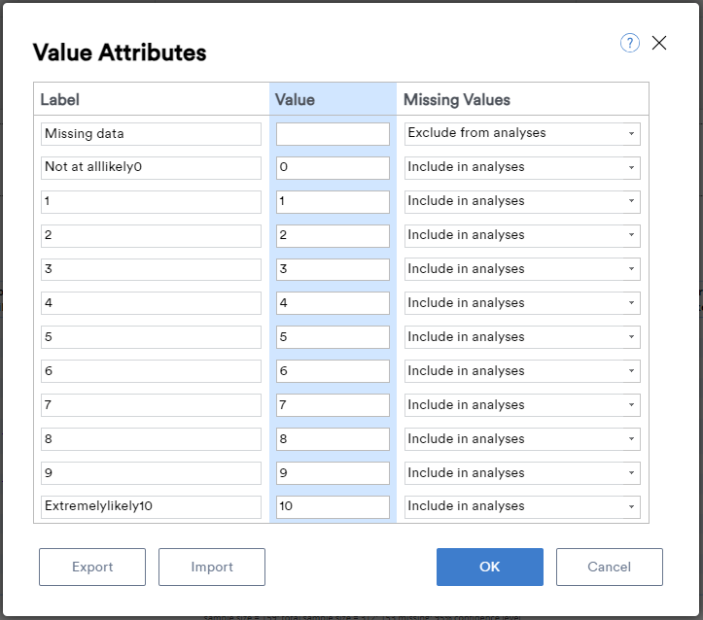Close the Value Attributes dialog
The image size is (703, 620).
659,43
